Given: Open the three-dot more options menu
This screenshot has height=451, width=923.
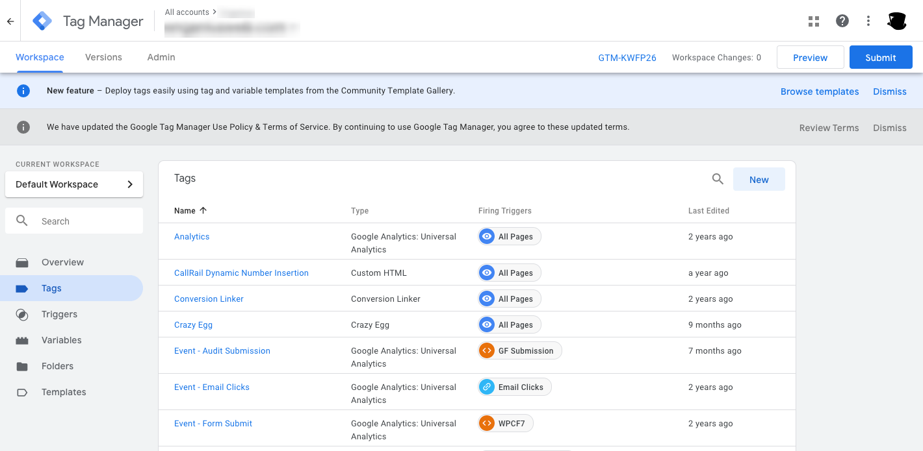Looking at the screenshot, I should (868, 21).
